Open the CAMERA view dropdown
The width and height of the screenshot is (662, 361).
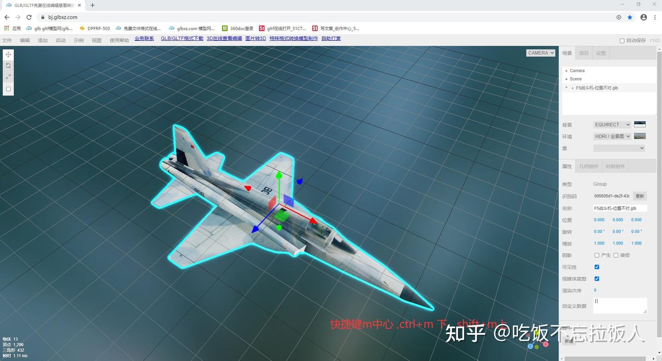(541, 53)
